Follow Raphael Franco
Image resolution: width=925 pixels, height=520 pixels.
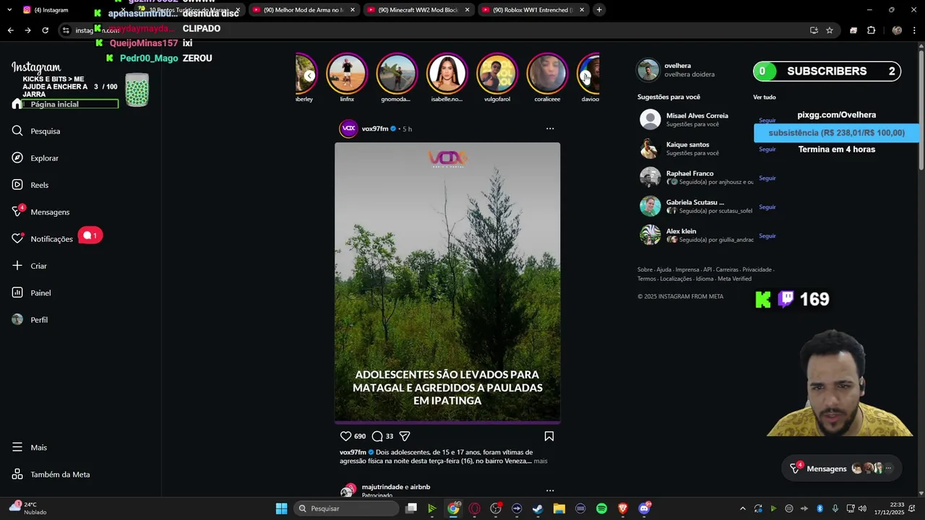(x=767, y=178)
